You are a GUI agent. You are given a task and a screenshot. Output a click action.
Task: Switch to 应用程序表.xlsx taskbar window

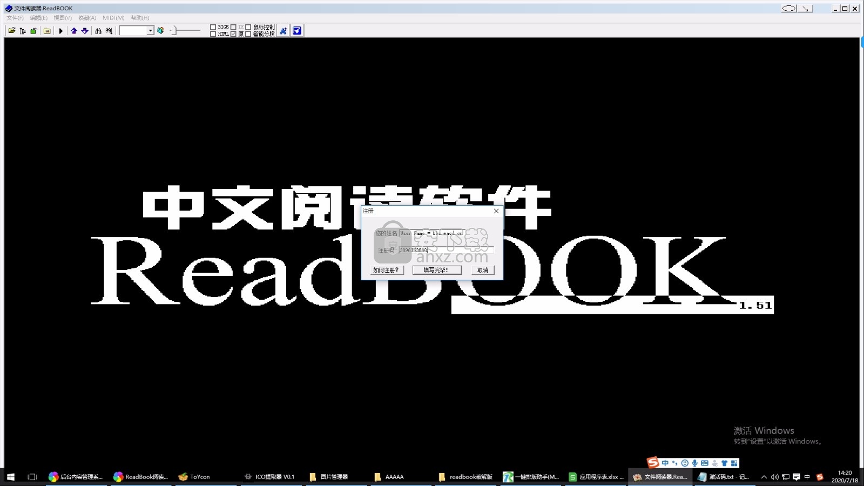click(596, 477)
